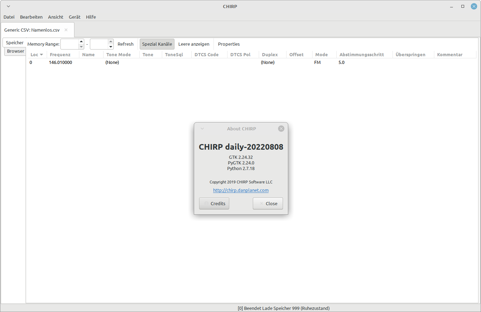
Task: Click the Tone column header
Action: [151, 54]
